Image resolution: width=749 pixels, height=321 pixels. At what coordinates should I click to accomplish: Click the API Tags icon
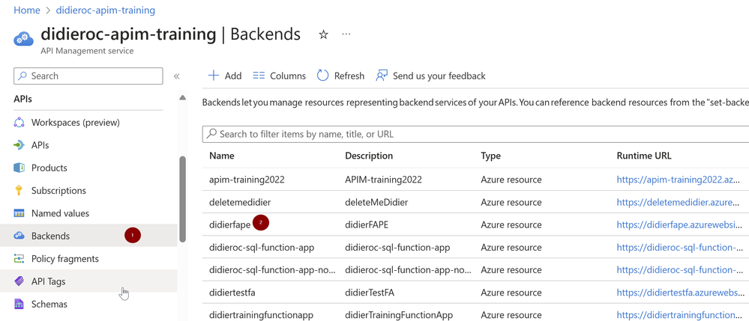click(19, 281)
